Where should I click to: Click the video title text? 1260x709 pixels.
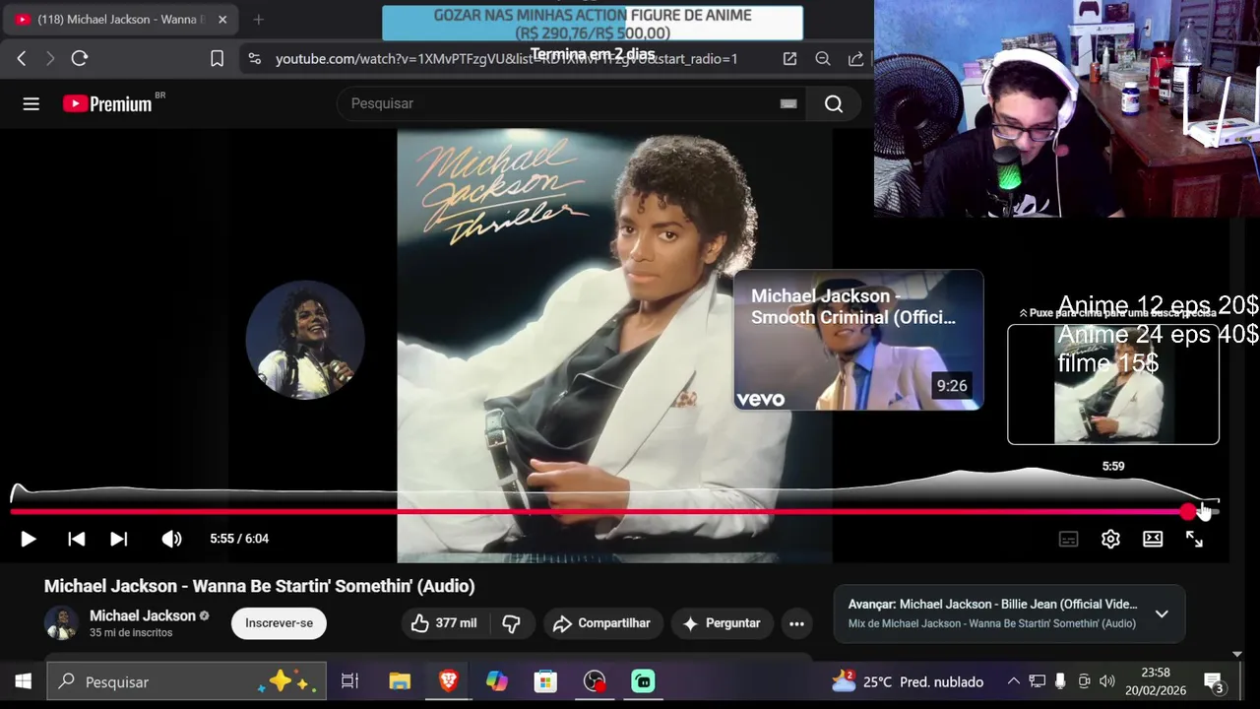(x=260, y=586)
